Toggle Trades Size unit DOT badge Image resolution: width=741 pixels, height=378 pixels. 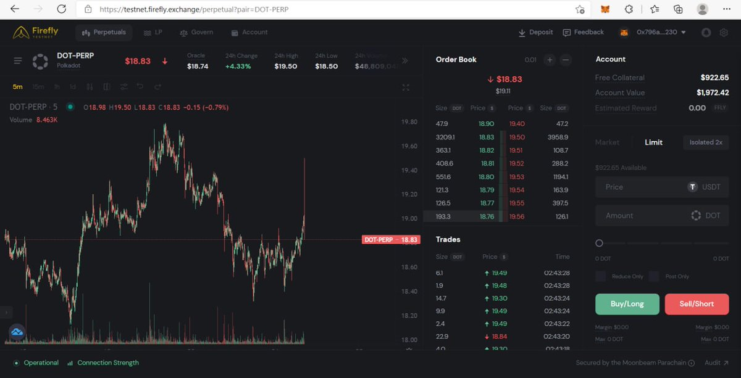point(458,257)
